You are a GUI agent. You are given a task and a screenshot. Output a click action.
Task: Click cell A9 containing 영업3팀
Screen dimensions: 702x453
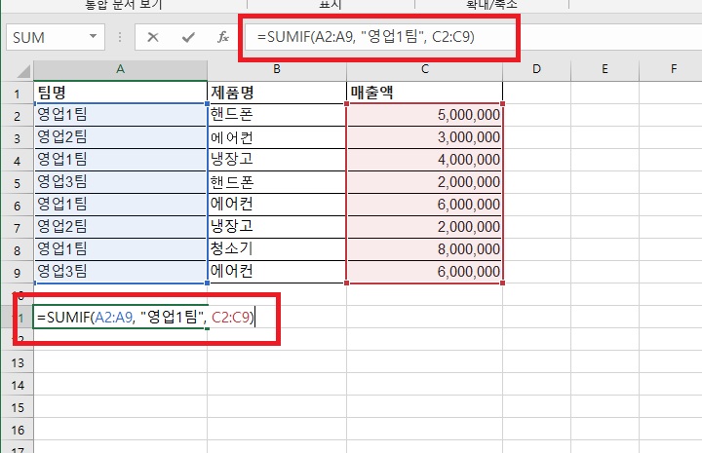[120, 272]
